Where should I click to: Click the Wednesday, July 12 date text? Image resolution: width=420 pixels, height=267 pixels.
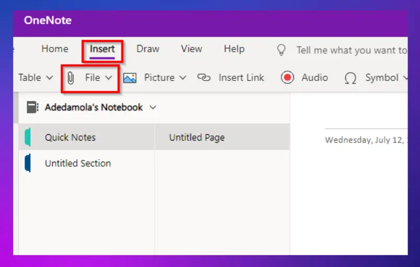coord(366,140)
